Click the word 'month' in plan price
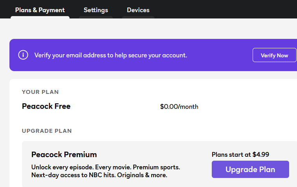 (x=189, y=107)
